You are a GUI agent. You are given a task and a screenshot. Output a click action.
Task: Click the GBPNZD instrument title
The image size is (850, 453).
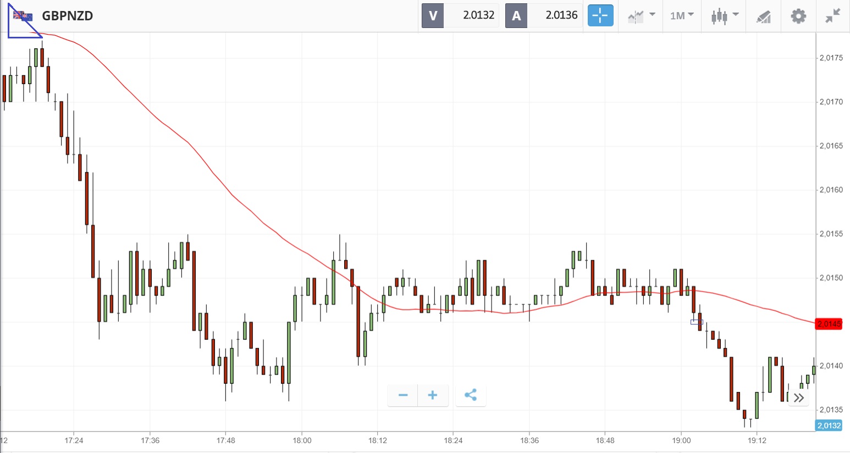pos(68,16)
